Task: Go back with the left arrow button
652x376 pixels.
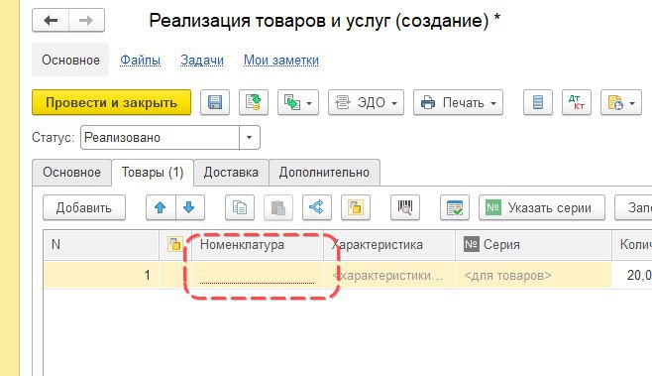Action: 51,20
